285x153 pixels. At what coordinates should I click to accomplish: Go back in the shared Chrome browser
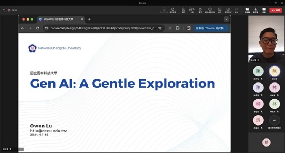pyautogui.click(x=23, y=28)
